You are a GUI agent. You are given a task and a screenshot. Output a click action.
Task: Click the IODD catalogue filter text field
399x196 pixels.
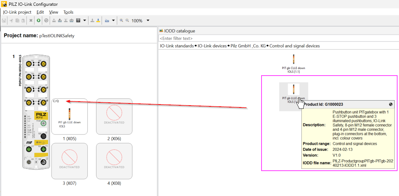coord(278,39)
